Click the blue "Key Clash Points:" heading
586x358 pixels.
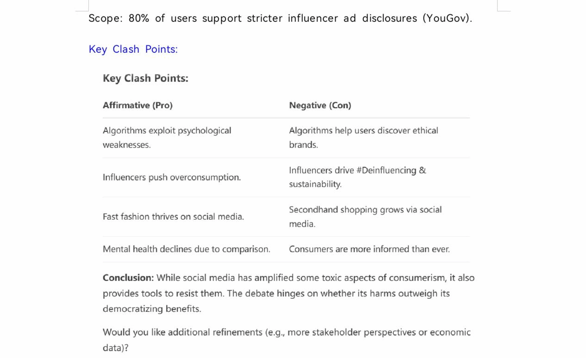133,49
